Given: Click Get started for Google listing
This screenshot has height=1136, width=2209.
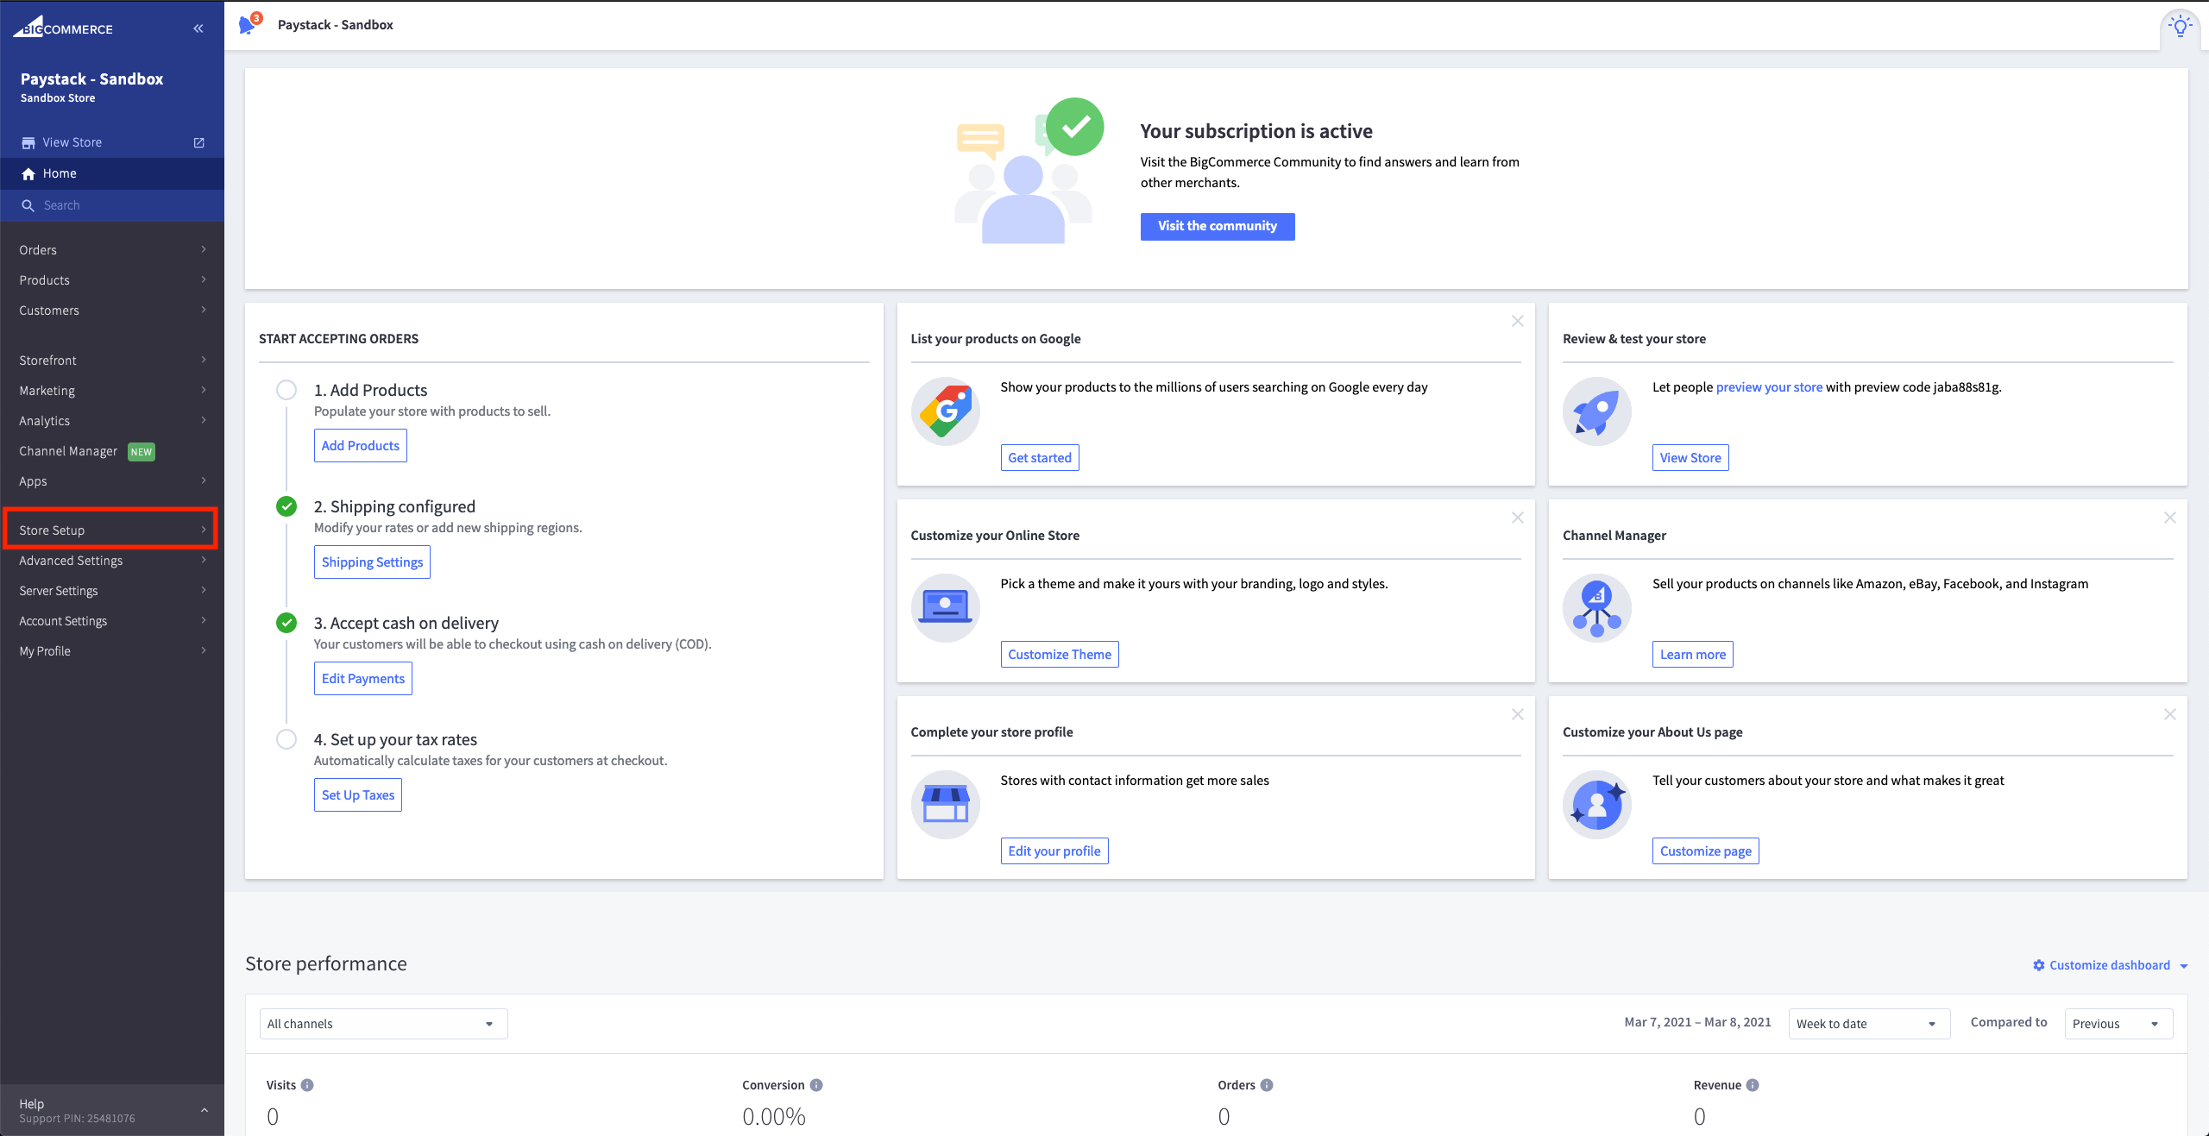Looking at the screenshot, I should tap(1040, 458).
